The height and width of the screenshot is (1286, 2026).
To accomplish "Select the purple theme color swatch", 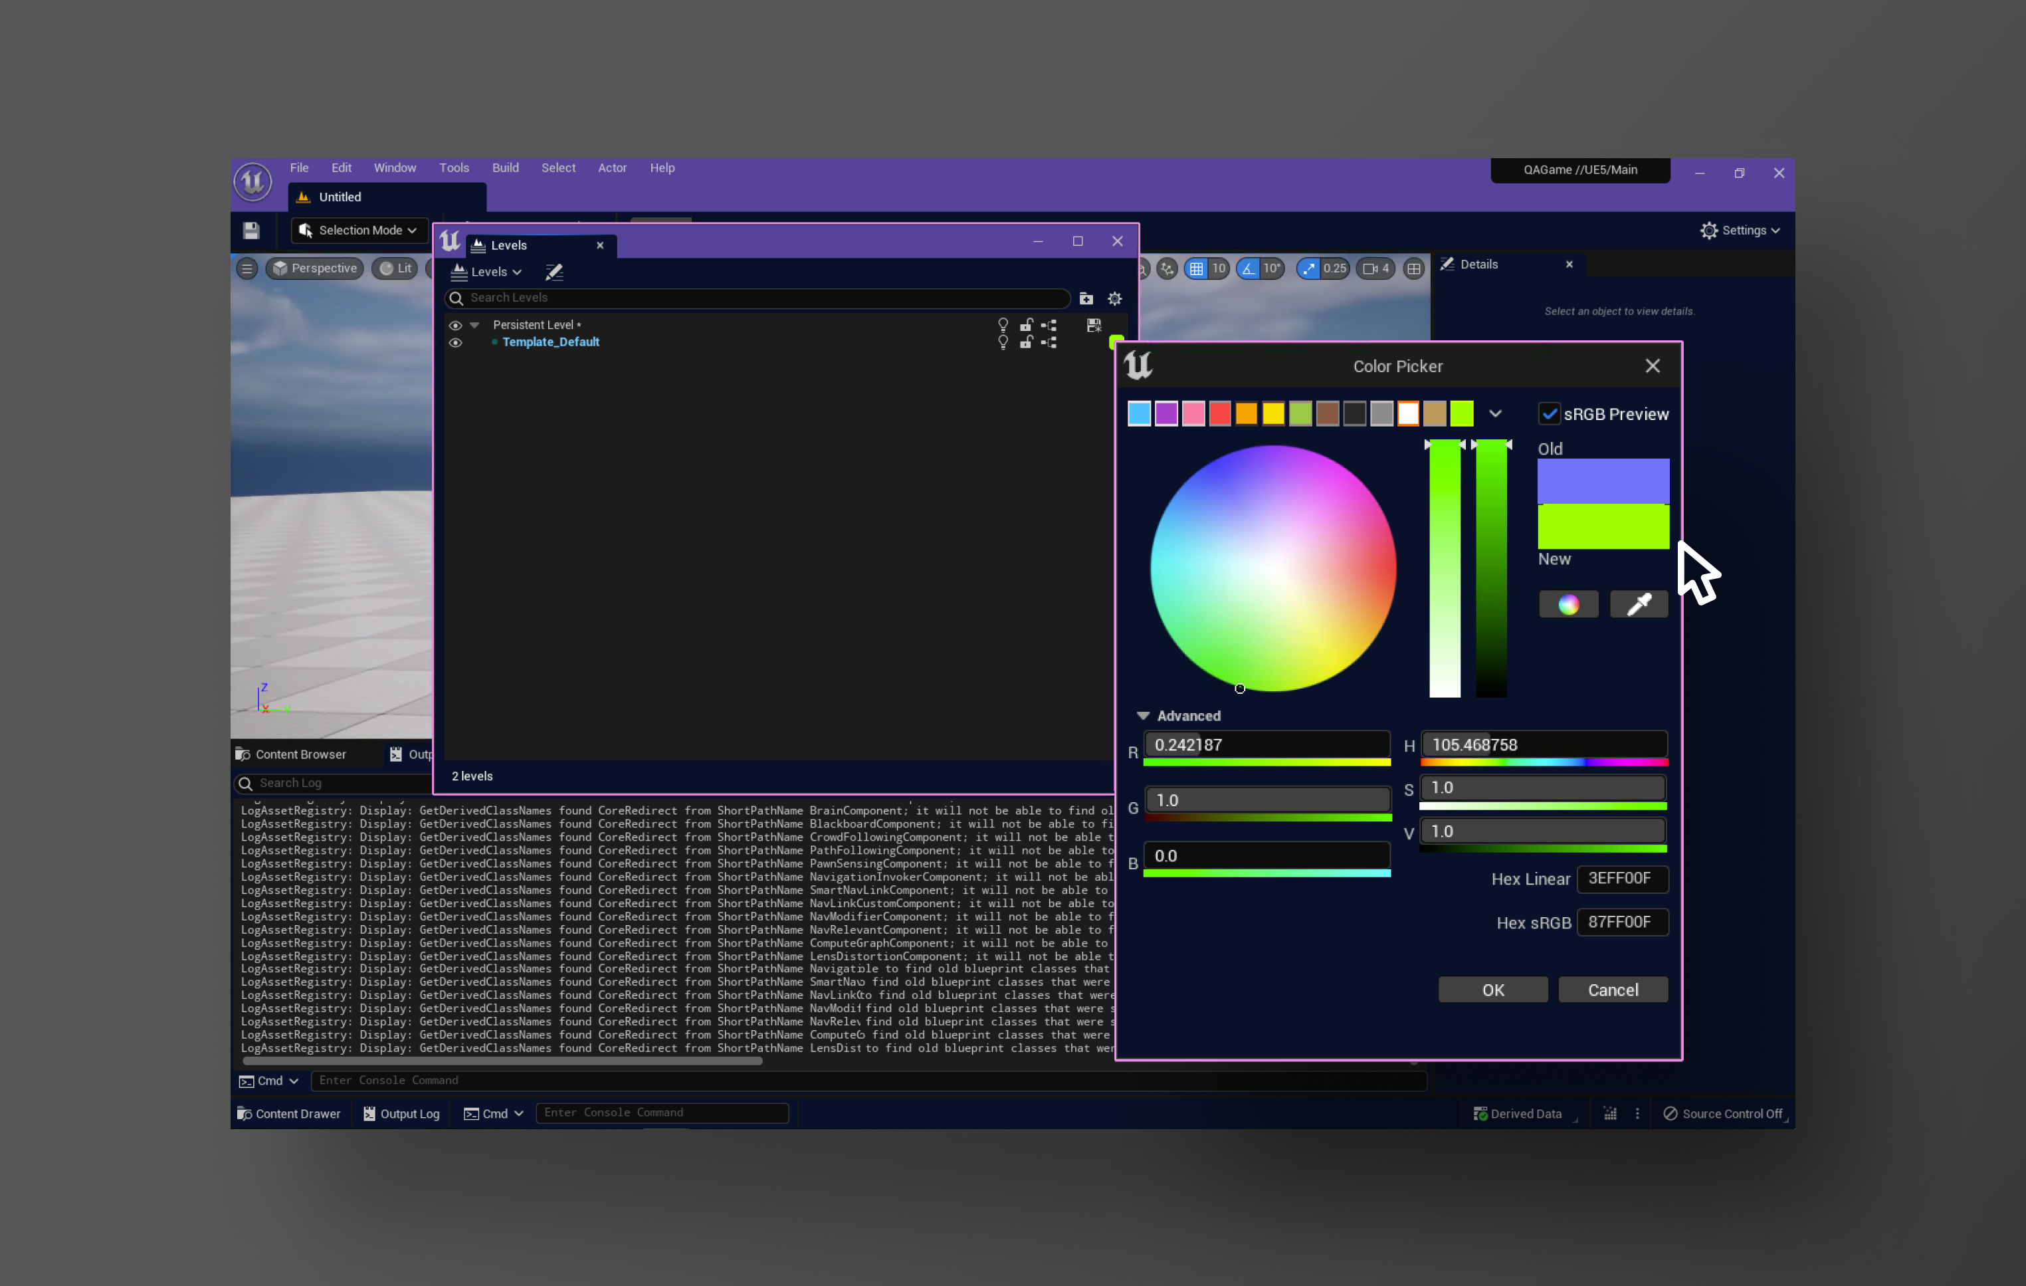I will click(1165, 413).
